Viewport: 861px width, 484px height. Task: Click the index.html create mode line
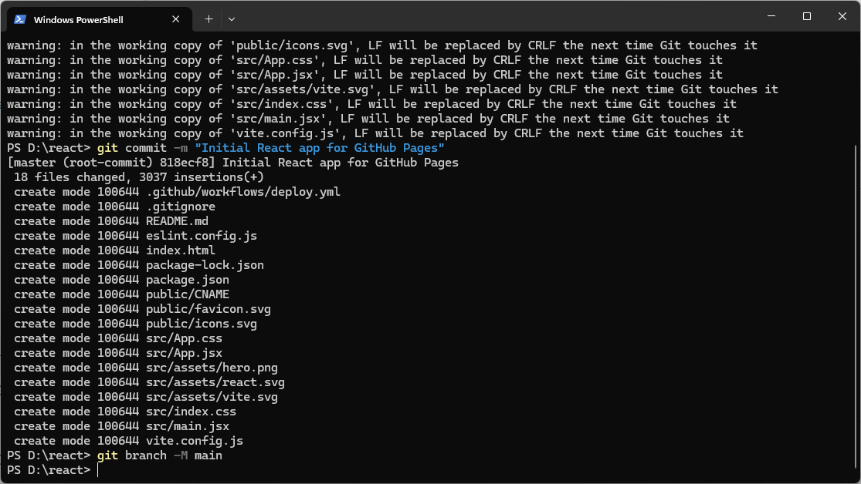pos(115,250)
